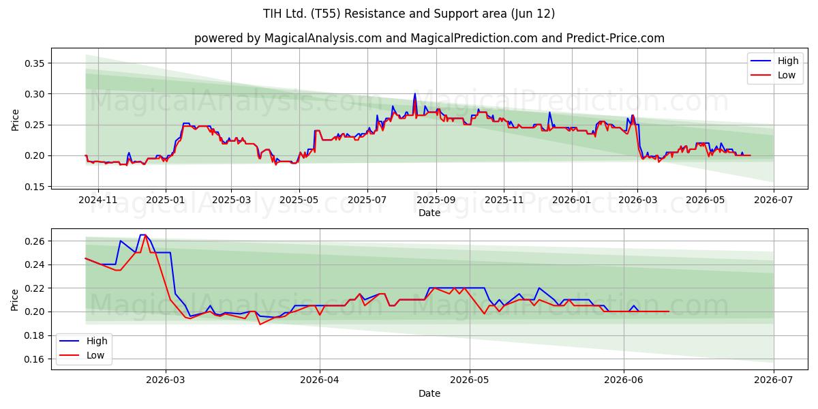818x409 pixels.
Task: Click the 'Price' axis title of the bottom chart
Action: tap(15, 300)
